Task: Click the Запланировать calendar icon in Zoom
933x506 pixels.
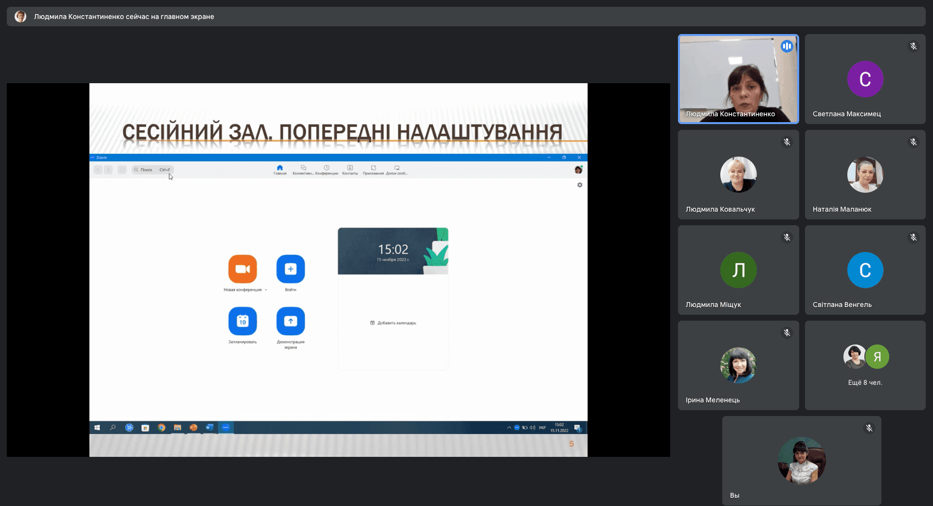Action: [x=242, y=321]
